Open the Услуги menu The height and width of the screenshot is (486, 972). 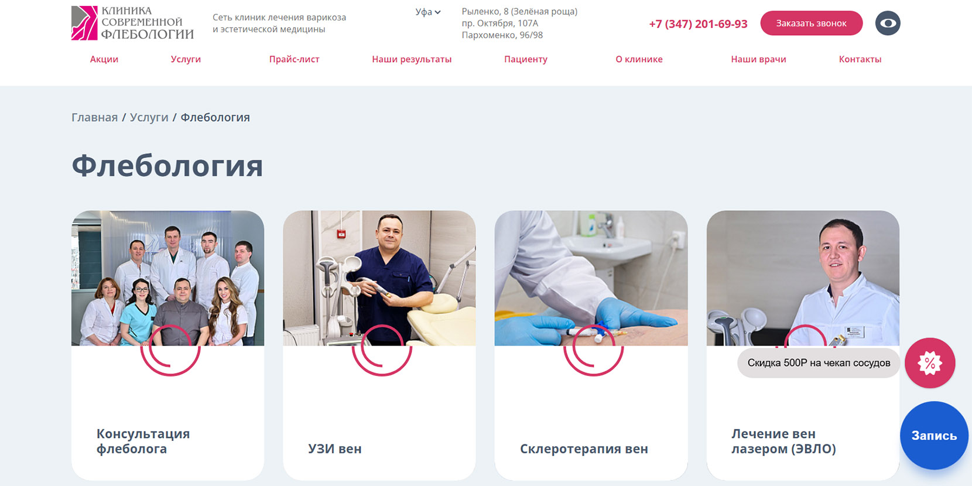tap(186, 59)
